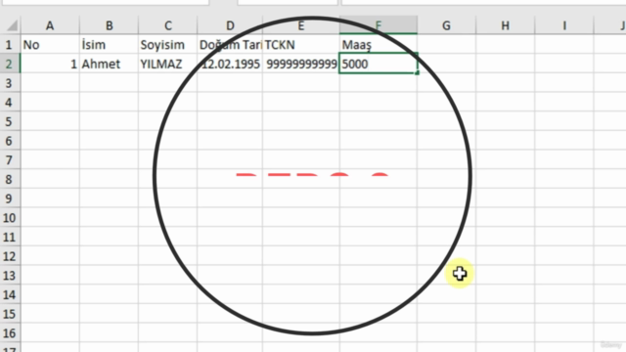
Task: Click the selected cell containing '5000'
Action: pyautogui.click(x=379, y=64)
